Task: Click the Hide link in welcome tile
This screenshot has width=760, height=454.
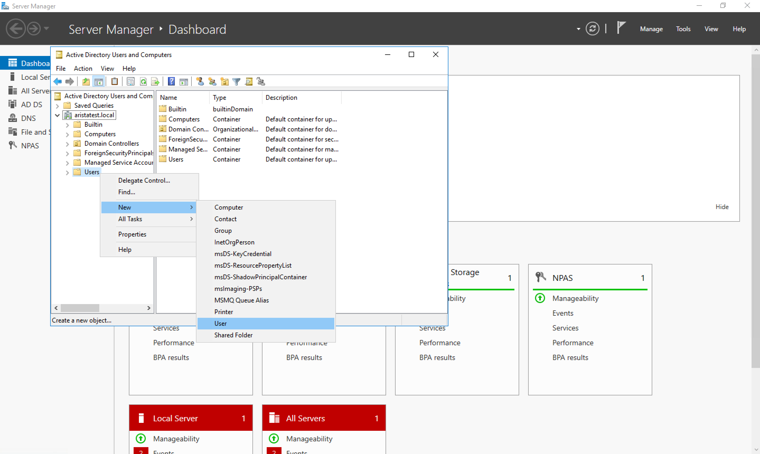Action: click(x=721, y=207)
